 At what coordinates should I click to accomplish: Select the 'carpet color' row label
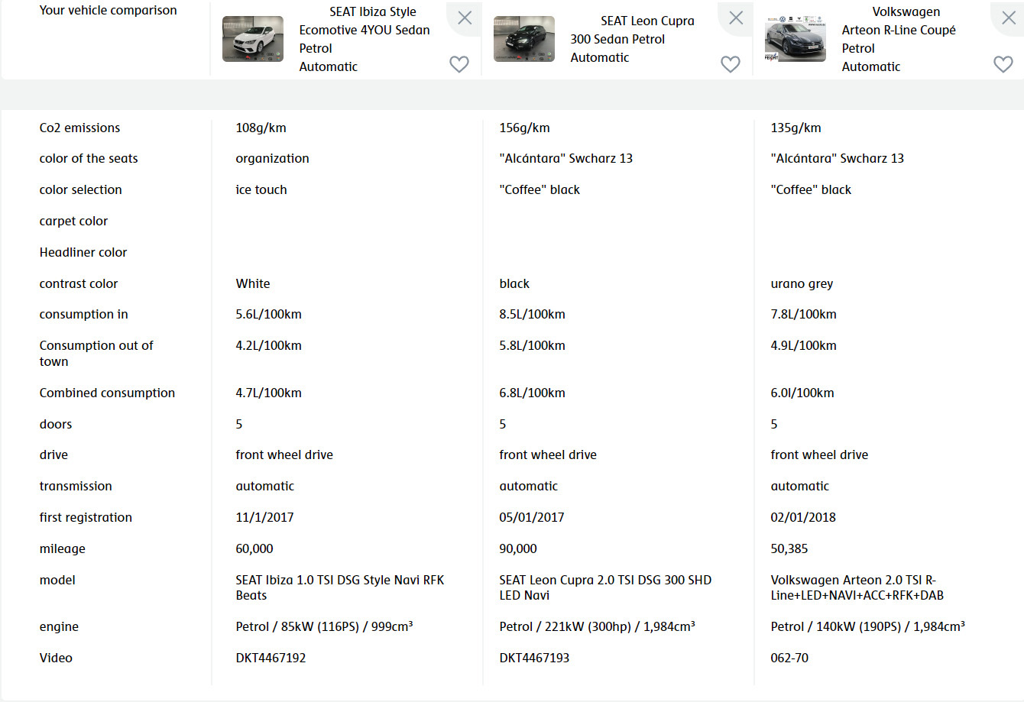coord(73,222)
